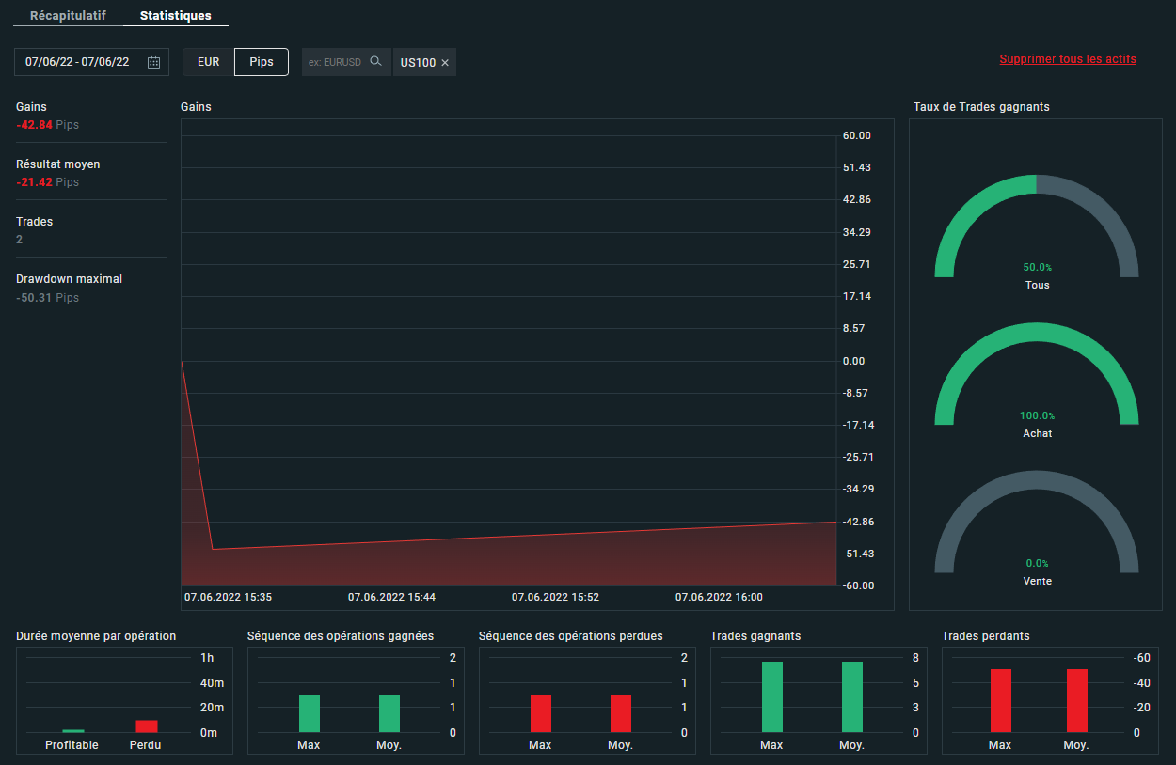This screenshot has width=1176, height=765.
Task: Select the Pips unit toggle
Action: tap(262, 62)
